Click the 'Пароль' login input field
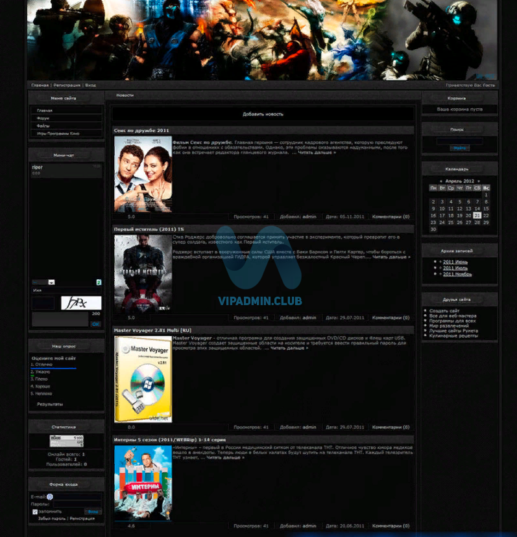 click(x=77, y=504)
